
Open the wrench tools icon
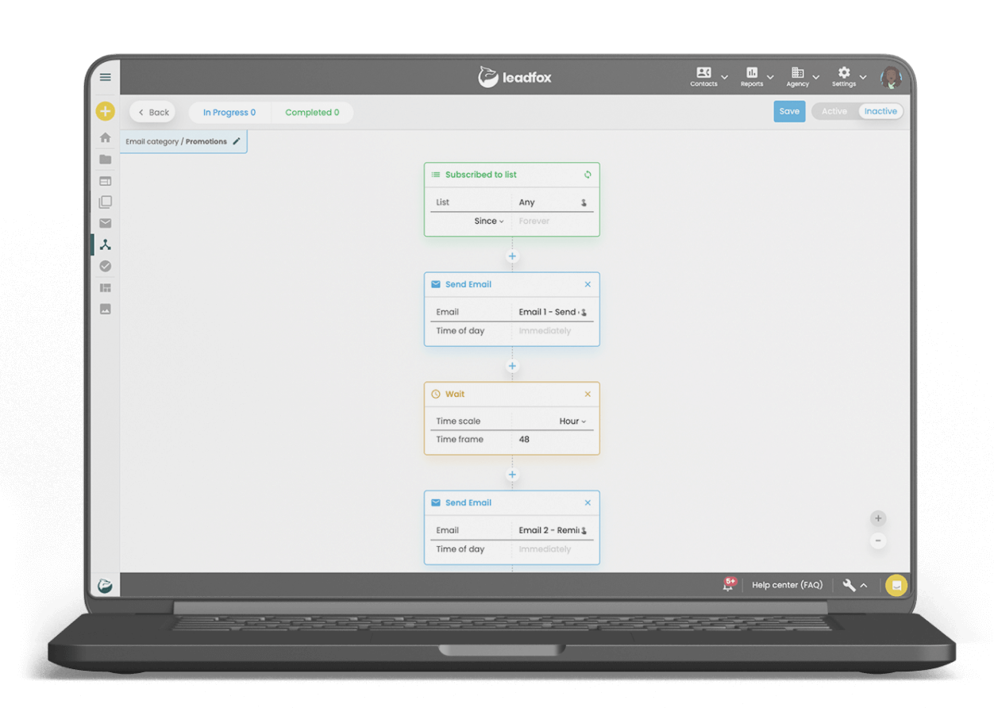(x=849, y=586)
